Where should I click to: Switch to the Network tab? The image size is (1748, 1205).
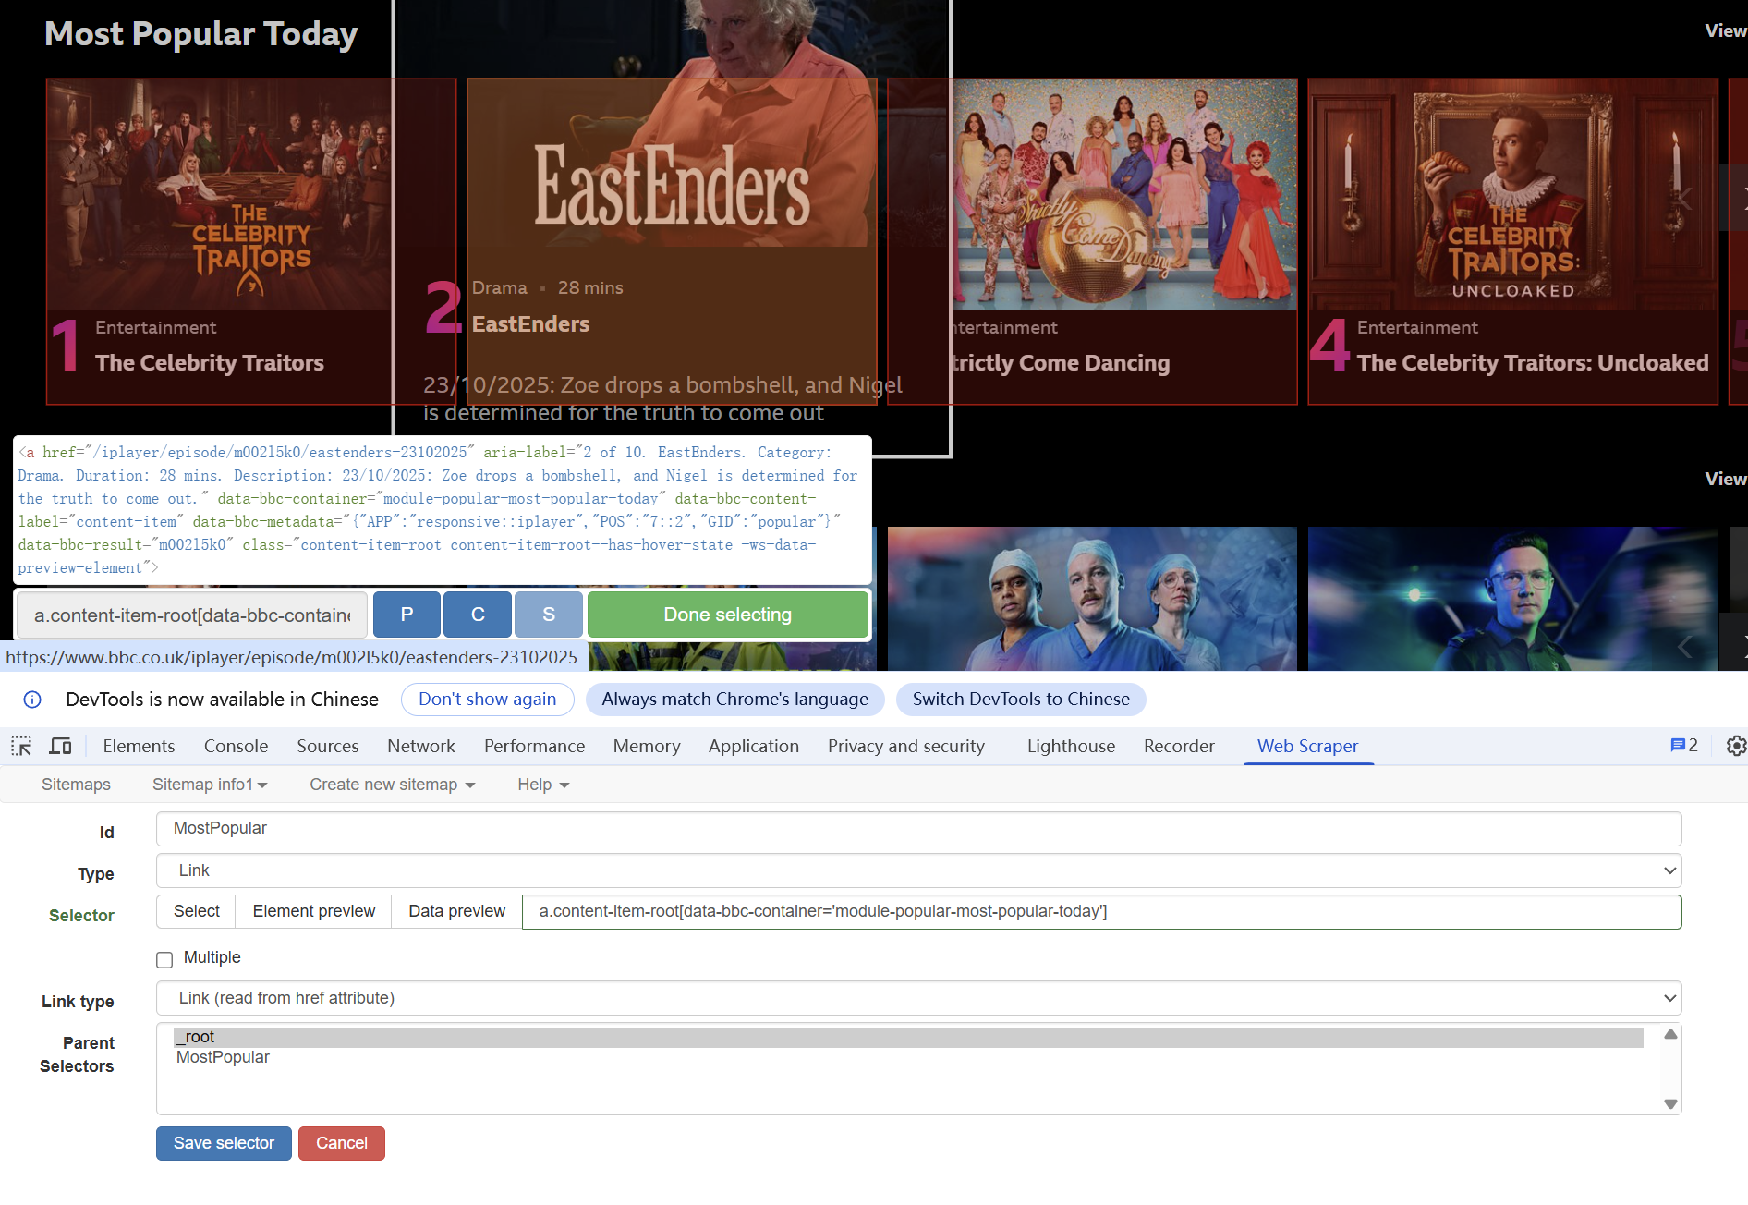pyautogui.click(x=420, y=746)
